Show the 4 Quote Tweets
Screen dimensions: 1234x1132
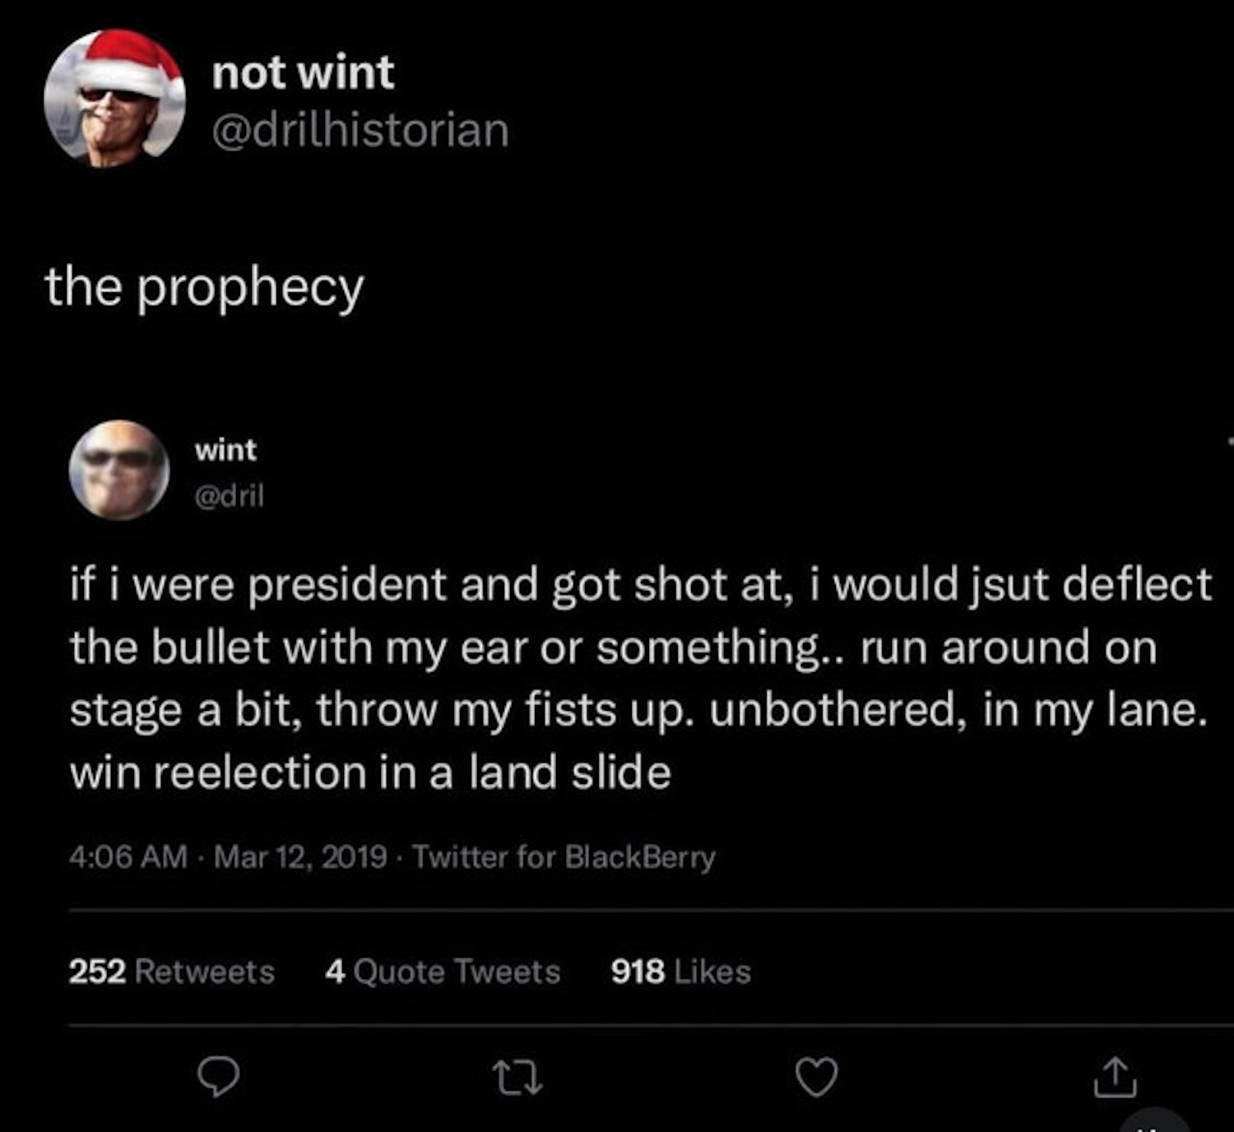[x=442, y=972]
